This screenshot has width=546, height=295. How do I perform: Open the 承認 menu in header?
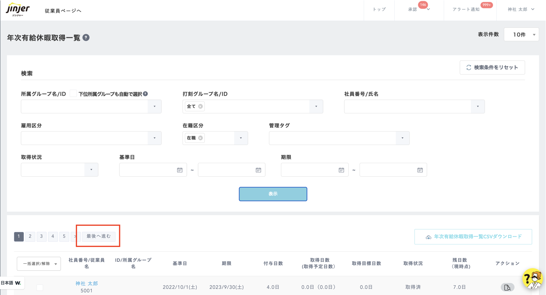418,9
